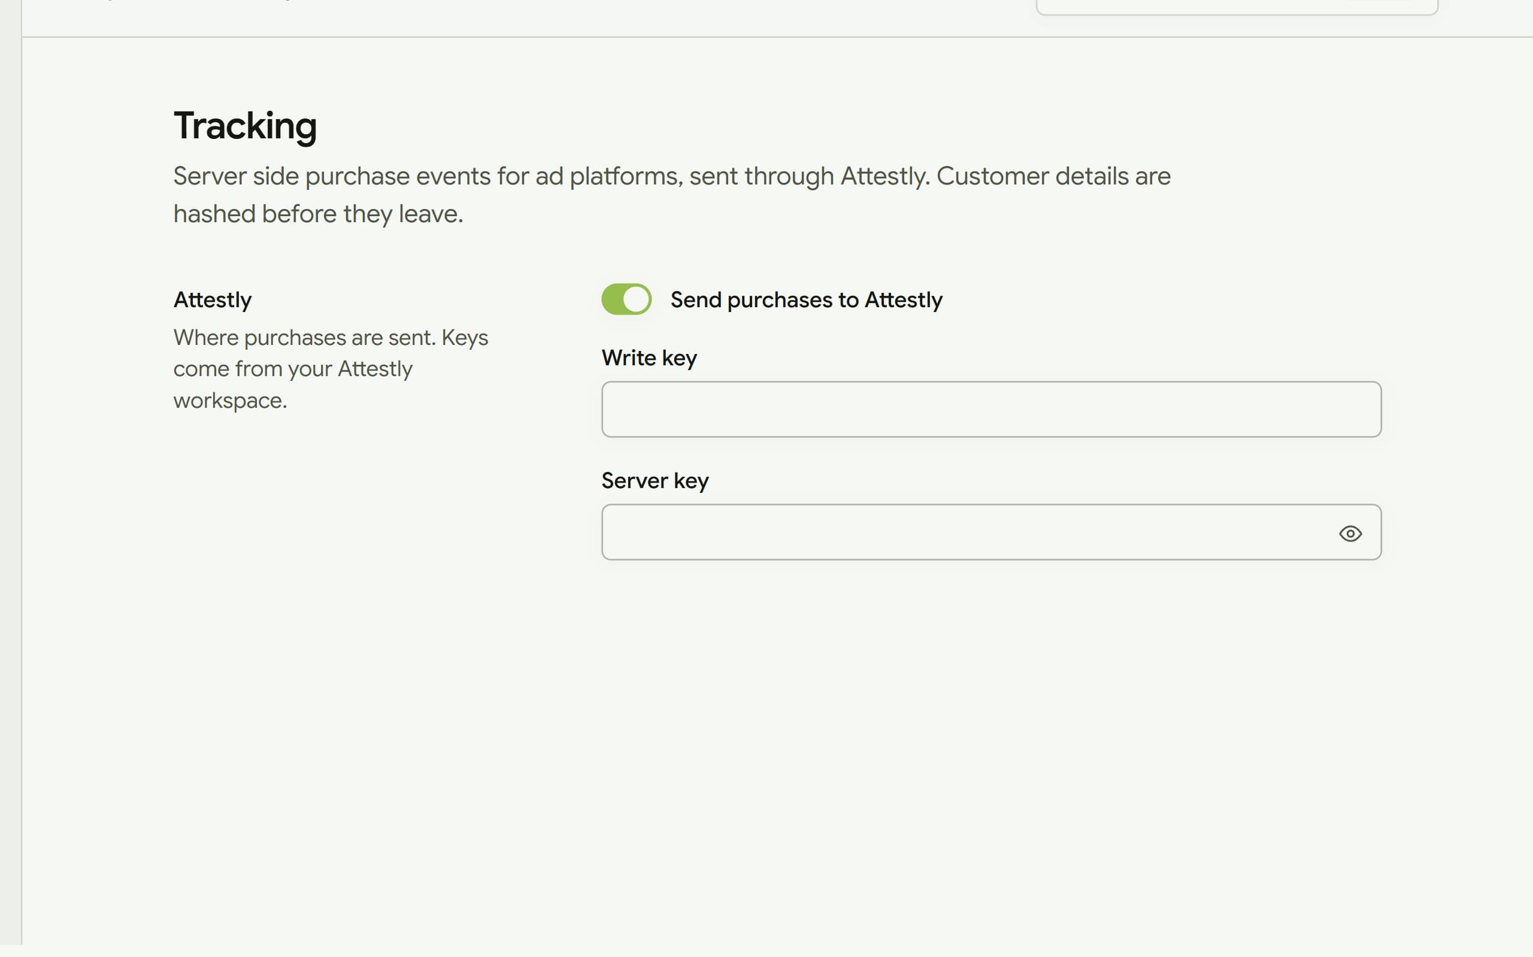Click the Write key input field
1533x957 pixels.
point(991,409)
